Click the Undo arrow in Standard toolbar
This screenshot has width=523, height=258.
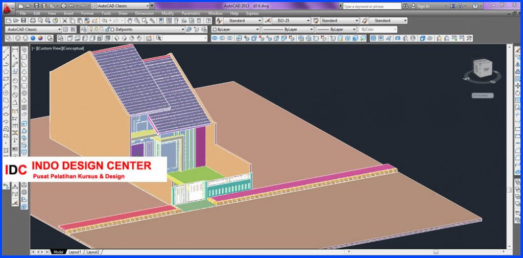tap(104, 21)
